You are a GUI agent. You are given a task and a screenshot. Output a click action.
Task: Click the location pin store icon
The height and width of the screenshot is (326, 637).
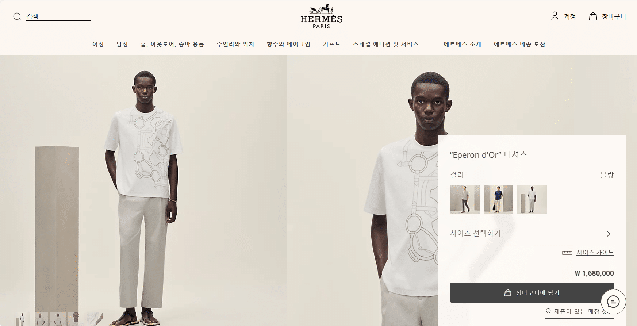(548, 311)
